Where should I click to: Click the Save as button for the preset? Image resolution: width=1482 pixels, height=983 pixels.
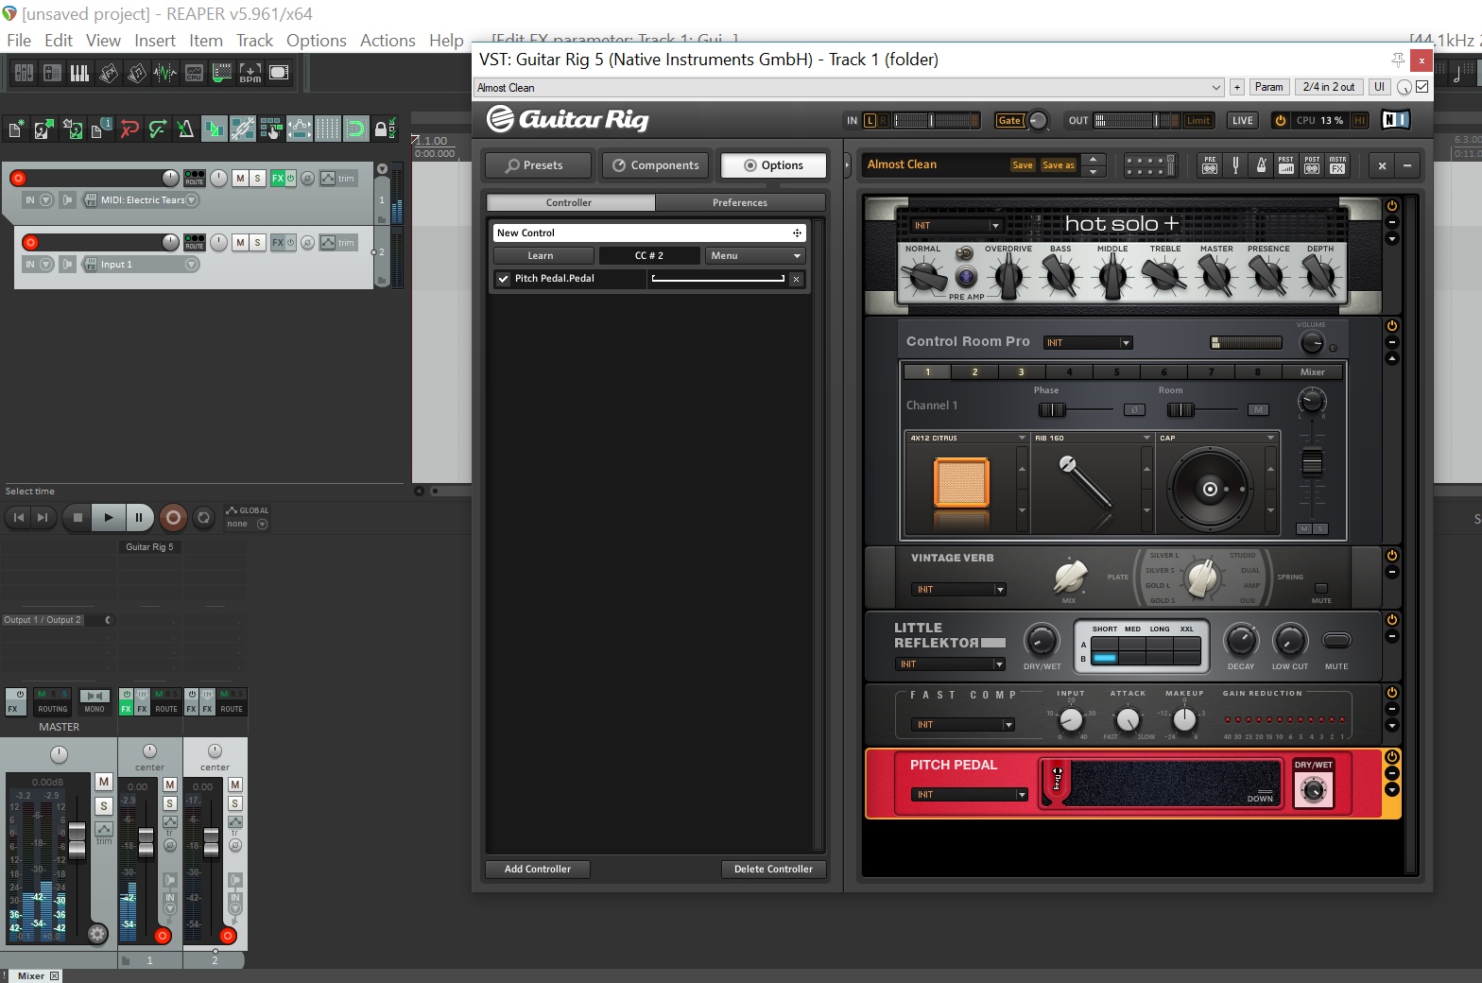pyautogui.click(x=1059, y=165)
